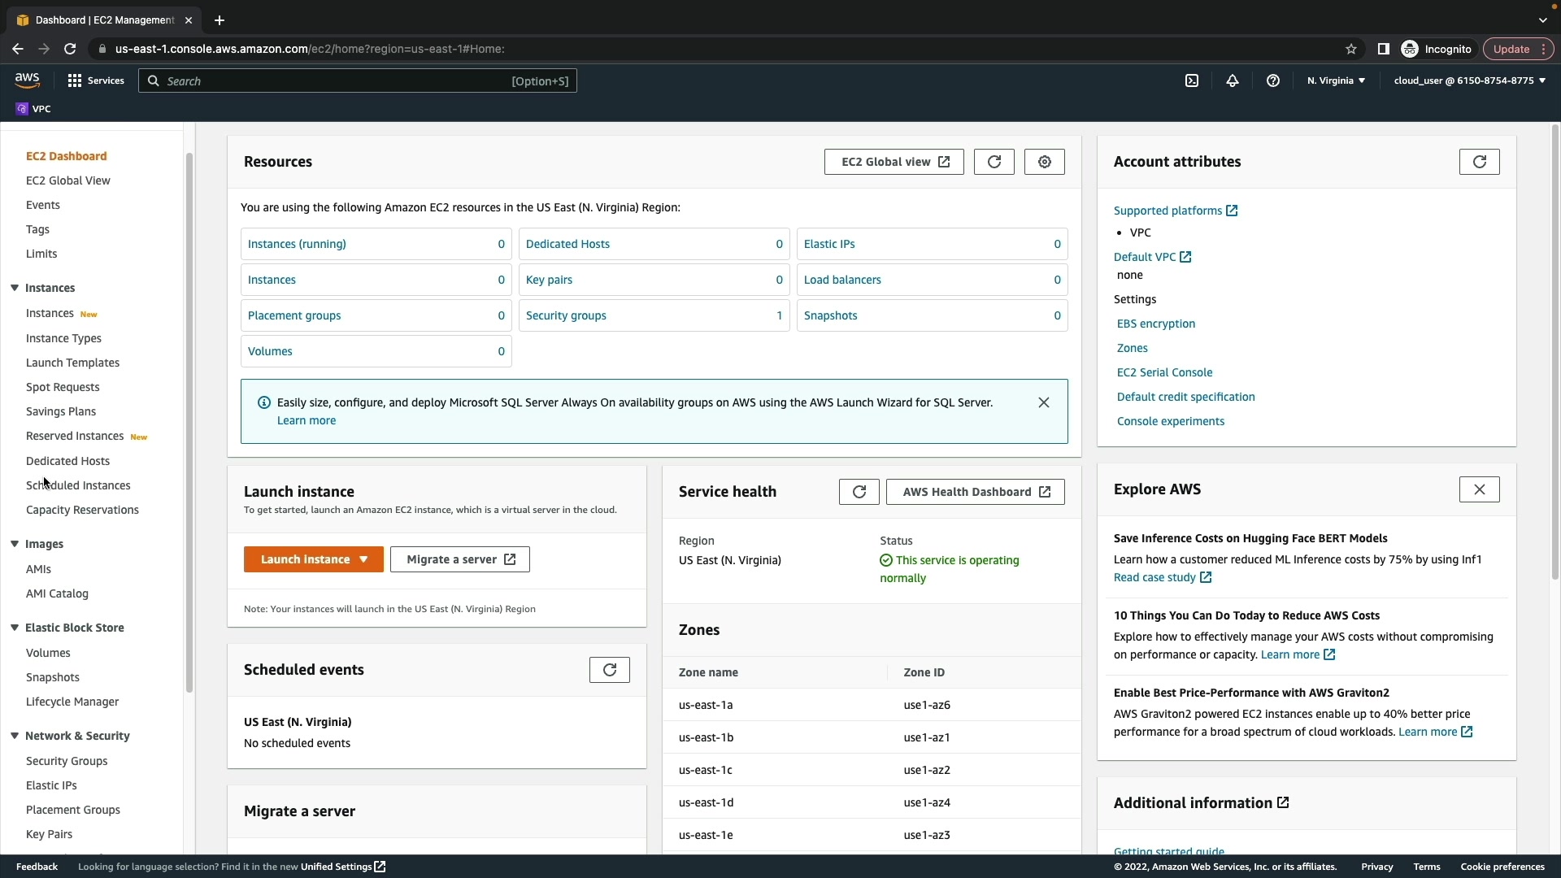
Task: Focus the AWS search field
Action: coord(337,80)
